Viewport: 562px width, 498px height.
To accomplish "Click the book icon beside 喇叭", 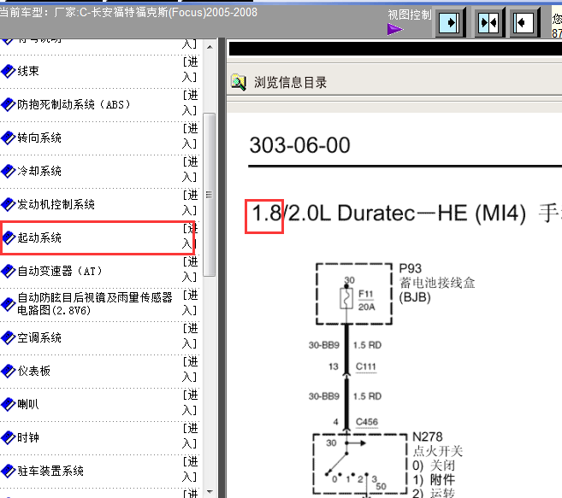I will [8, 404].
